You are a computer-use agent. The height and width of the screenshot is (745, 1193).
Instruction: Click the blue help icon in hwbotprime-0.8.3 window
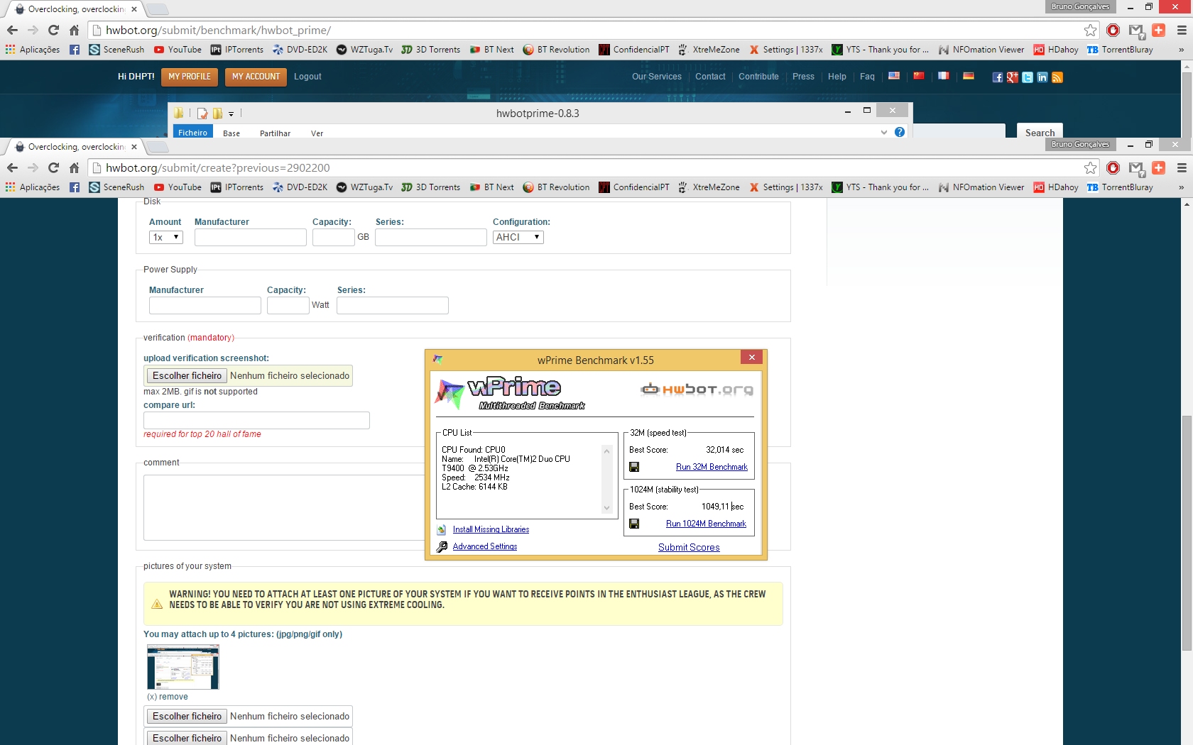[x=900, y=132]
